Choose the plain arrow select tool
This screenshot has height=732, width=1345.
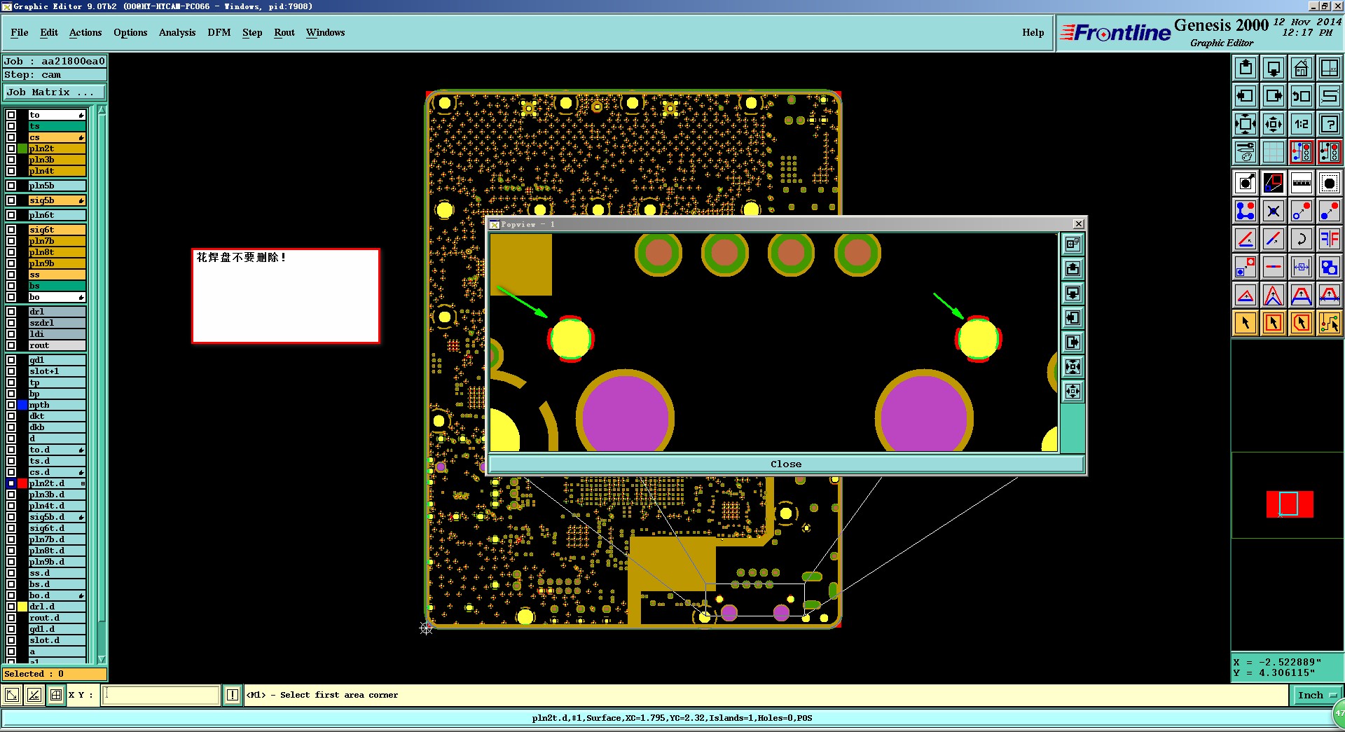coord(1246,323)
